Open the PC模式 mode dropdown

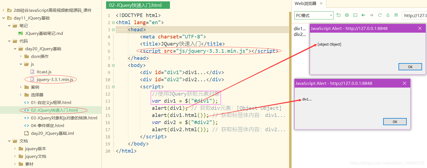314,15
